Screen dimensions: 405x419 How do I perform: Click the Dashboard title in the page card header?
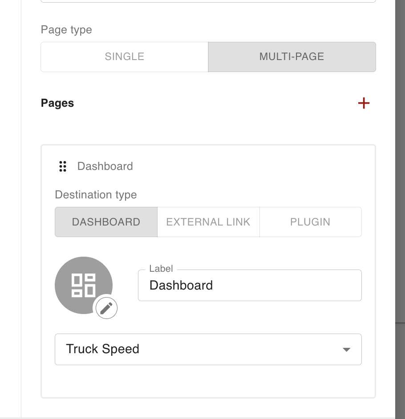(105, 166)
